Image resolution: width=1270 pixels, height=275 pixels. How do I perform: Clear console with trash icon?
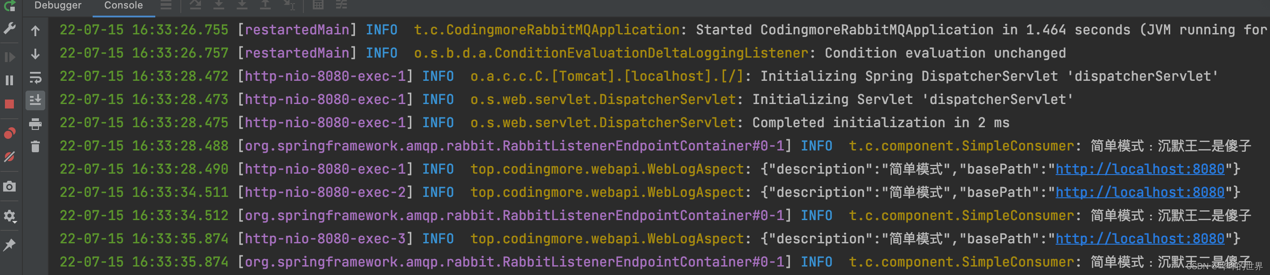35,146
